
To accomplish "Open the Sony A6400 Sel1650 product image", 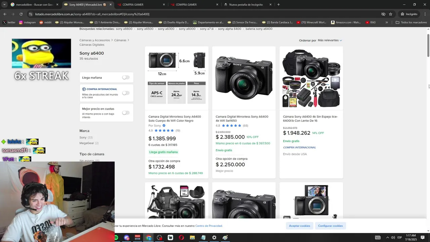I will tap(244, 78).
